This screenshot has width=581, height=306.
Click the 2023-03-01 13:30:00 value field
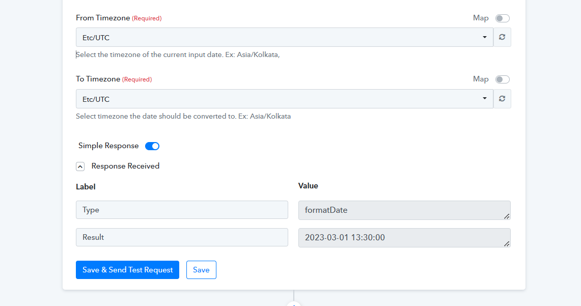404,237
